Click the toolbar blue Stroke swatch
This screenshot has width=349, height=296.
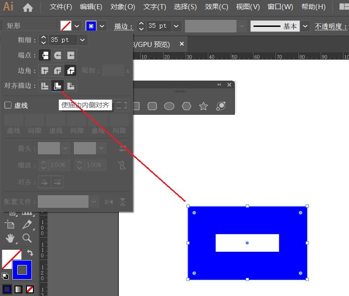[x=22, y=270]
